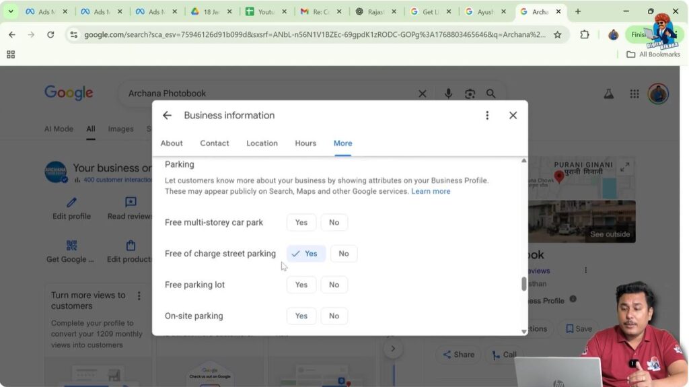Toggle Yes for Free of charge street parking

306,254
